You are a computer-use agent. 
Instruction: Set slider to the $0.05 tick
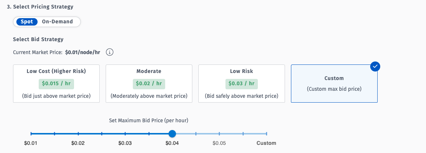coord(219,133)
